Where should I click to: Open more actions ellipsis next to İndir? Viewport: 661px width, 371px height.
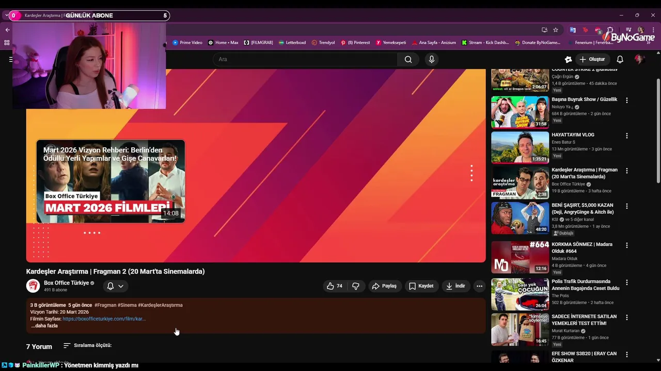tap(479, 286)
